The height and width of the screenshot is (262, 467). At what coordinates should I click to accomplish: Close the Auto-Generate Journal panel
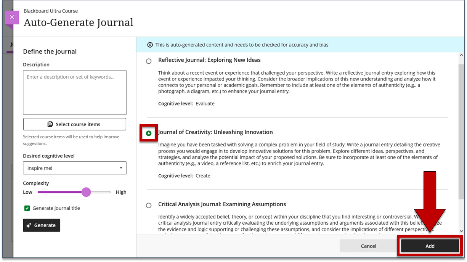point(12,18)
